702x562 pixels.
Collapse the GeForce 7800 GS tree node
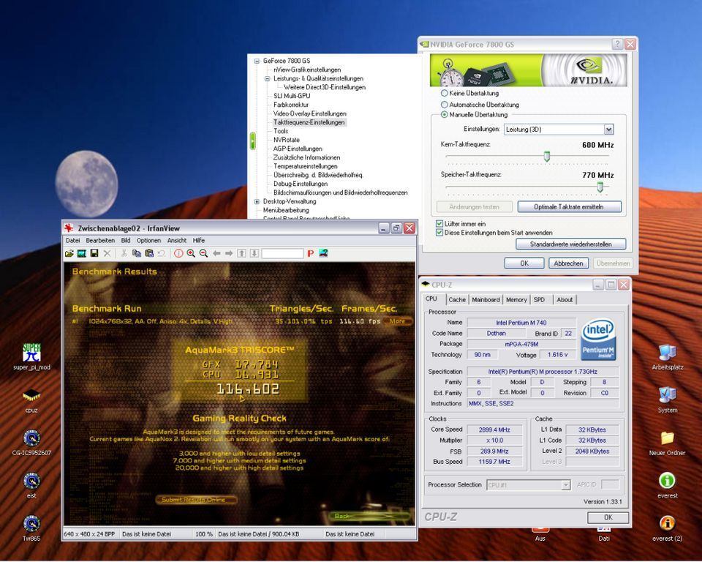(257, 61)
